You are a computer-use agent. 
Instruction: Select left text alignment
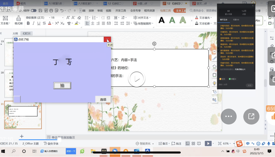point(87,23)
